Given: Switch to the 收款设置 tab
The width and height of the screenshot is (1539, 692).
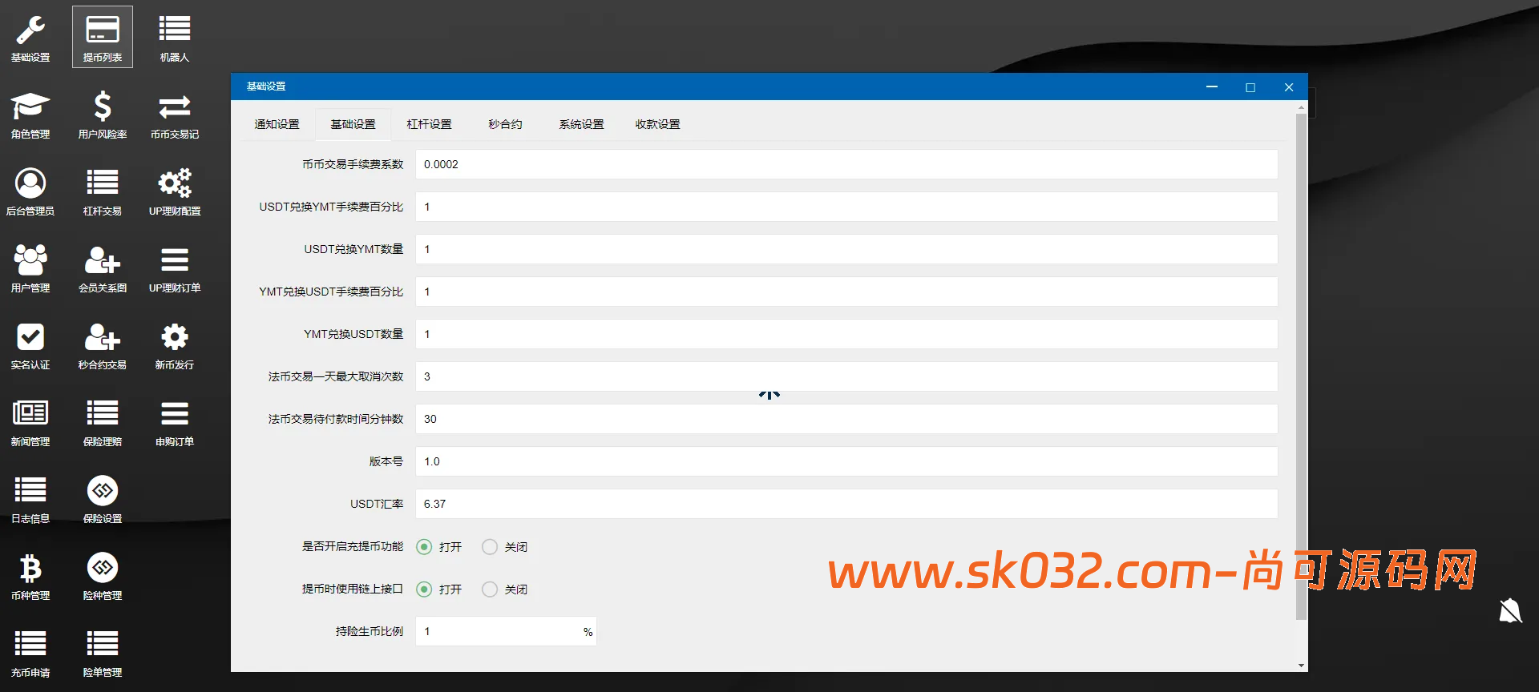Looking at the screenshot, I should pyautogui.click(x=657, y=124).
